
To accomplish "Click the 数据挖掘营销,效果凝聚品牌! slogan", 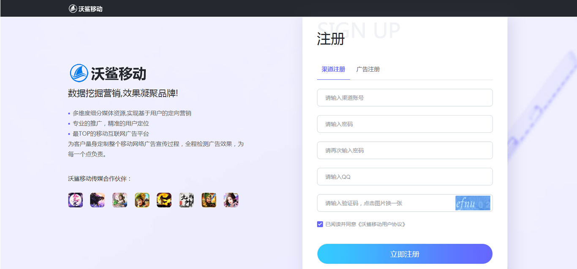I will click(123, 93).
